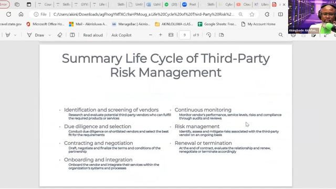Open the Google Sheets bookmark
The height and width of the screenshot is (189, 336).
pyautogui.click(x=217, y=24)
